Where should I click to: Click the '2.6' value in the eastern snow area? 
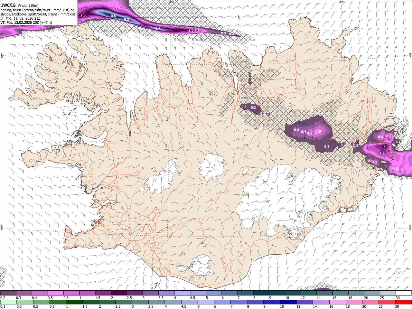coord(386,146)
